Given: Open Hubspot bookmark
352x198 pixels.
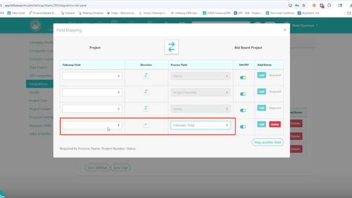Looking at the screenshot, I should tap(68, 13).
